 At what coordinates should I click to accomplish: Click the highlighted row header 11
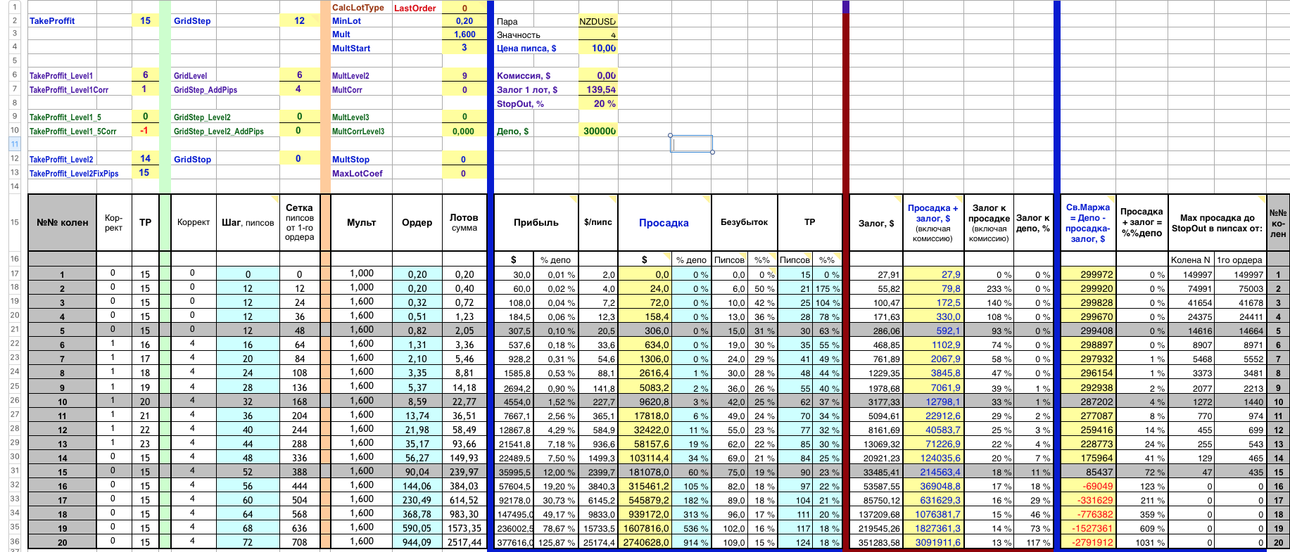tap(14, 144)
